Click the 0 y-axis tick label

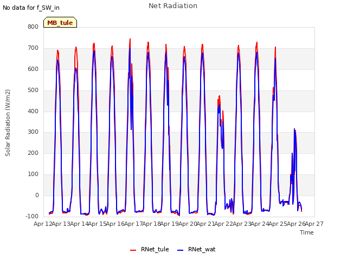coord(37,195)
